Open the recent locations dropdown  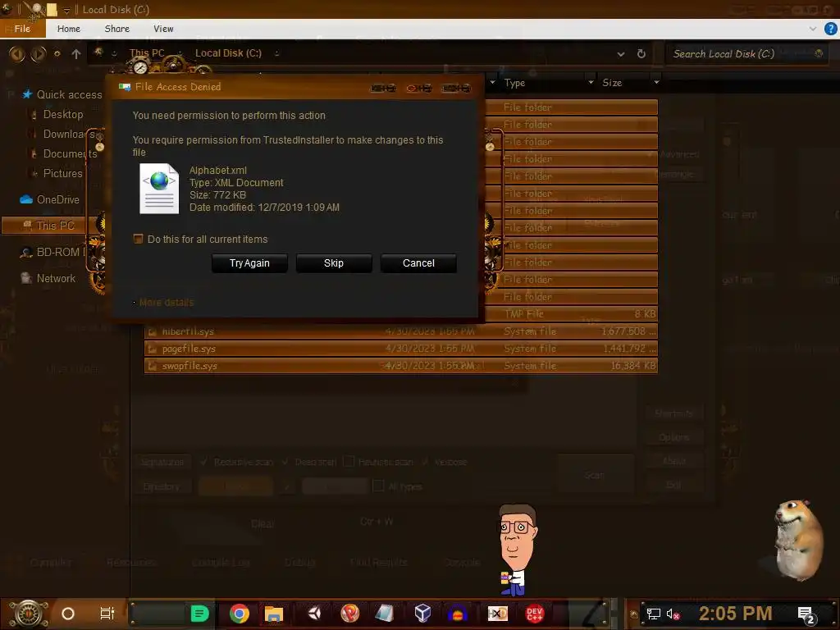point(57,53)
